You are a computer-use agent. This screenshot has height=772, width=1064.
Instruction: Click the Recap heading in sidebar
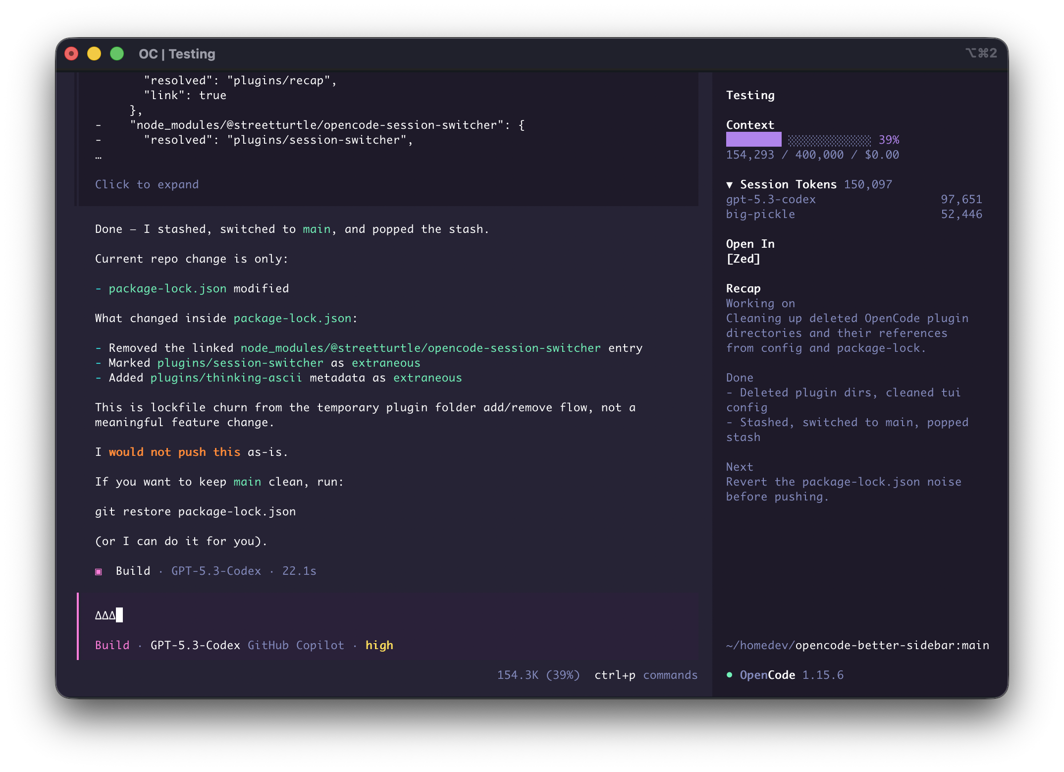[744, 288]
